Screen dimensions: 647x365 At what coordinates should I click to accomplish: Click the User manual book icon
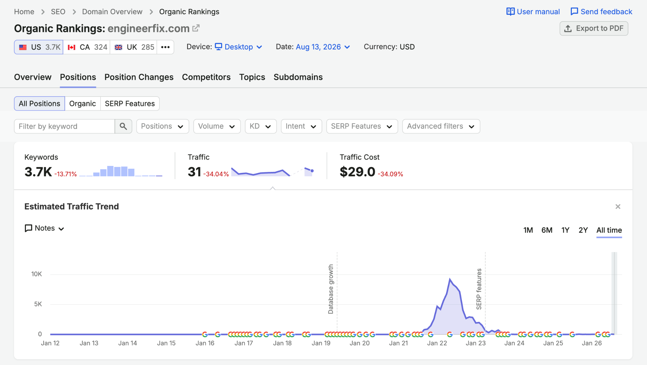pyautogui.click(x=510, y=12)
